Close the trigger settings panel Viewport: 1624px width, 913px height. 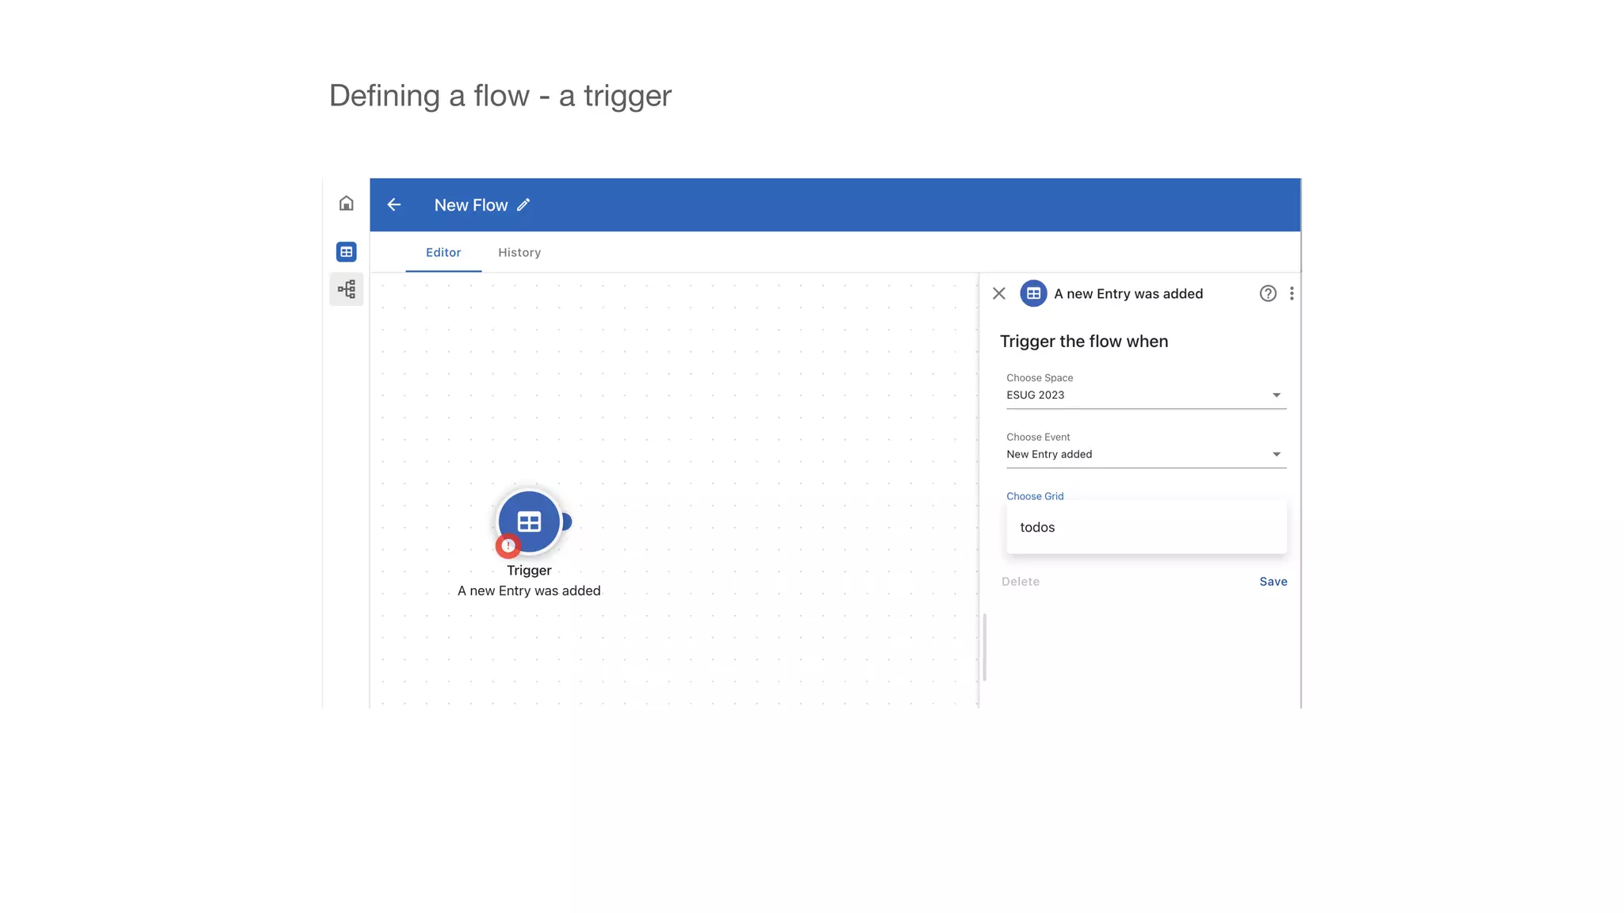coord(999,294)
